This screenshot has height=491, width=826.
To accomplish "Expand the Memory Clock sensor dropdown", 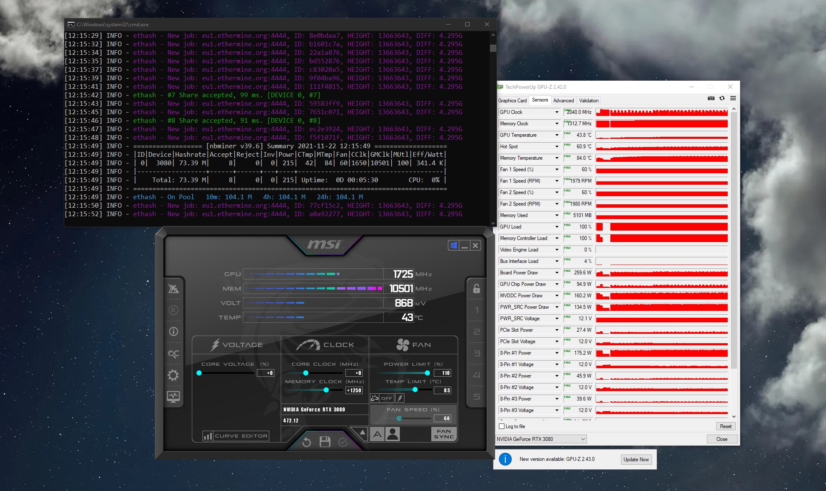I will (x=557, y=124).
